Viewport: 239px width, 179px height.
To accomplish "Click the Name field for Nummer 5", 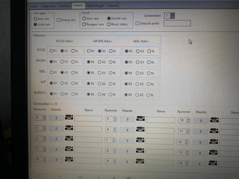I will tap(160, 120).
